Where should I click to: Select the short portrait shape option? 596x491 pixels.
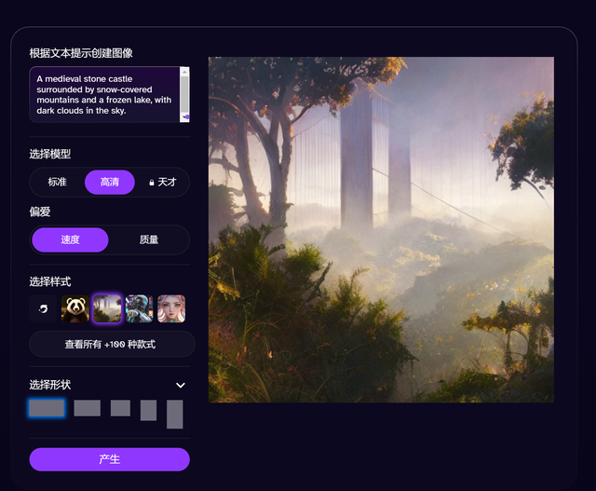148,410
